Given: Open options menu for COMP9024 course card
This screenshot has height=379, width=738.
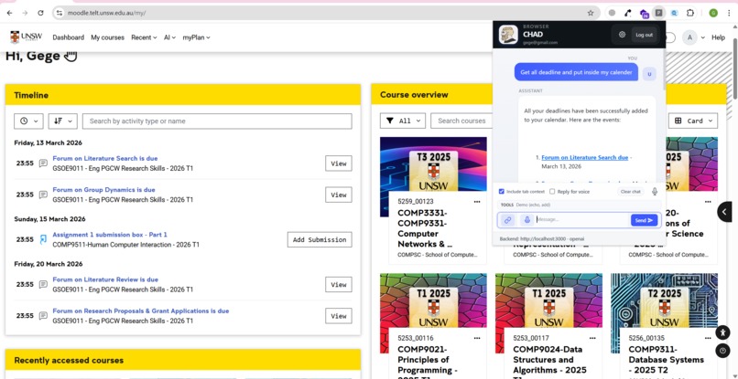Looking at the screenshot, I should click(592, 338).
